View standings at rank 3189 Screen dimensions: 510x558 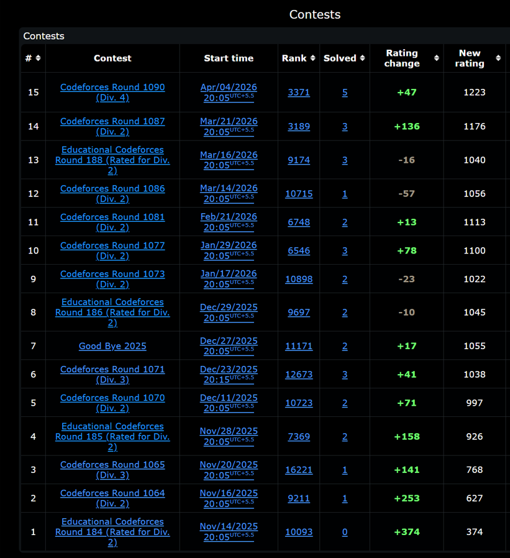tap(299, 127)
